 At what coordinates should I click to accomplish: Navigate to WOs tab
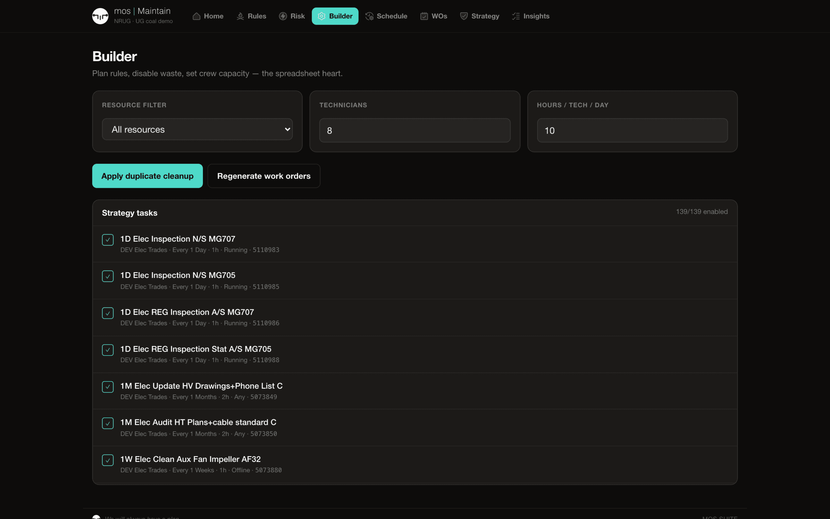click(434, 16)
